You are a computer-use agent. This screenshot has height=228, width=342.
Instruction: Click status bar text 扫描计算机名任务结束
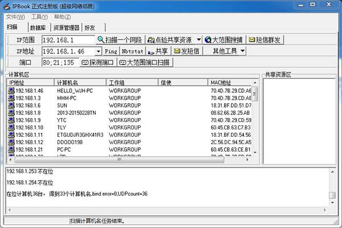pyautogui.click(x=97, y=221)
